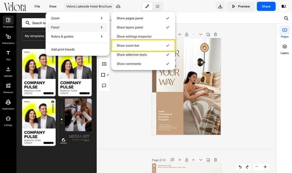Viewport: 292px width, 173px height.
Task: Redo the last action
Action: [x=247, y=167]
